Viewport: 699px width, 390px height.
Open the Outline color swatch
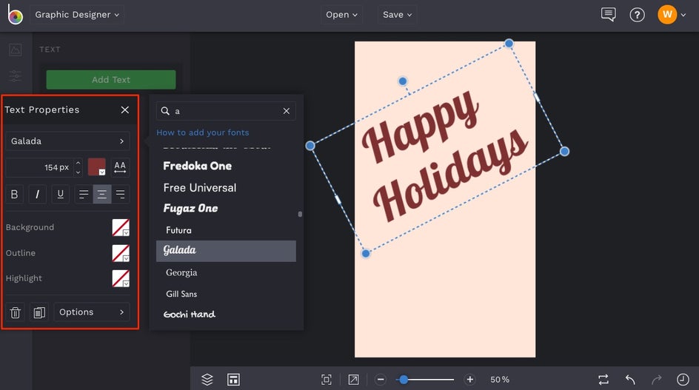click(121, 252)
